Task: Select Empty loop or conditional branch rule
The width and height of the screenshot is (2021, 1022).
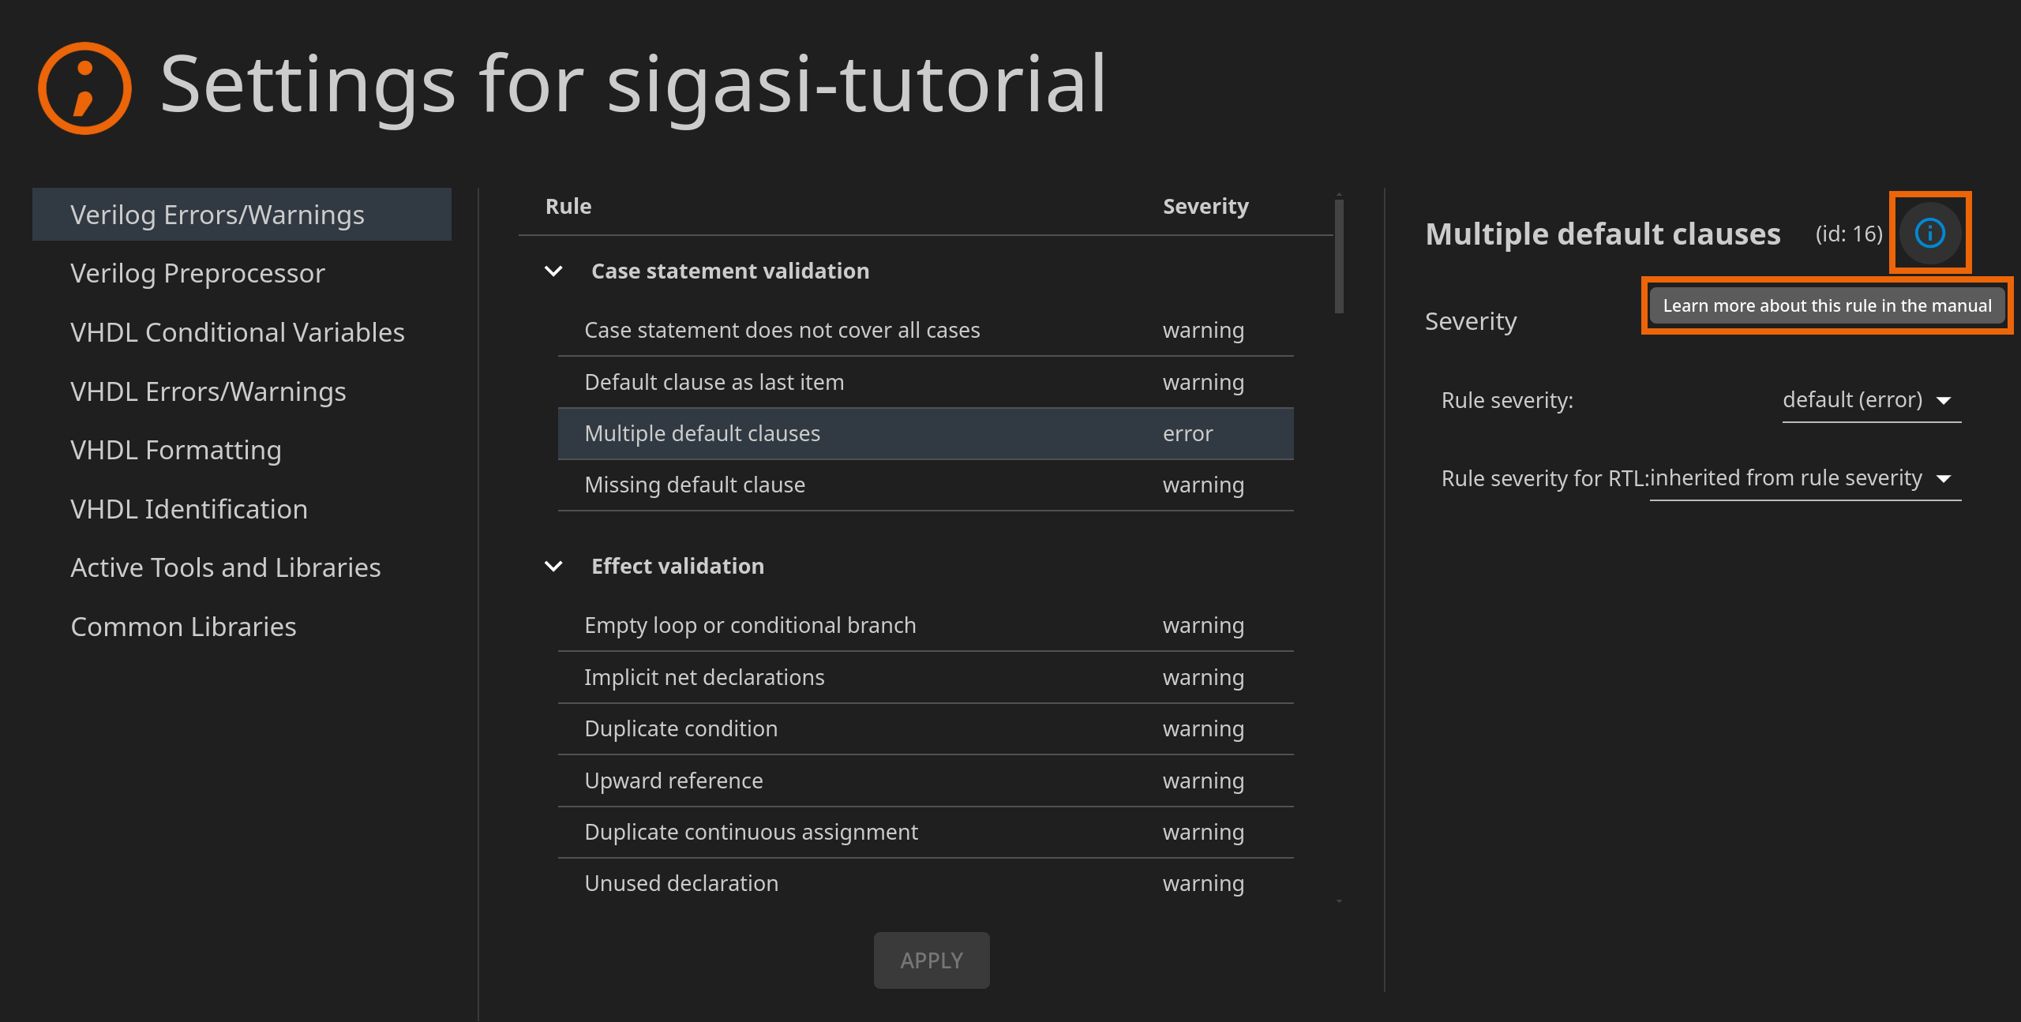Action: (925, 625)
